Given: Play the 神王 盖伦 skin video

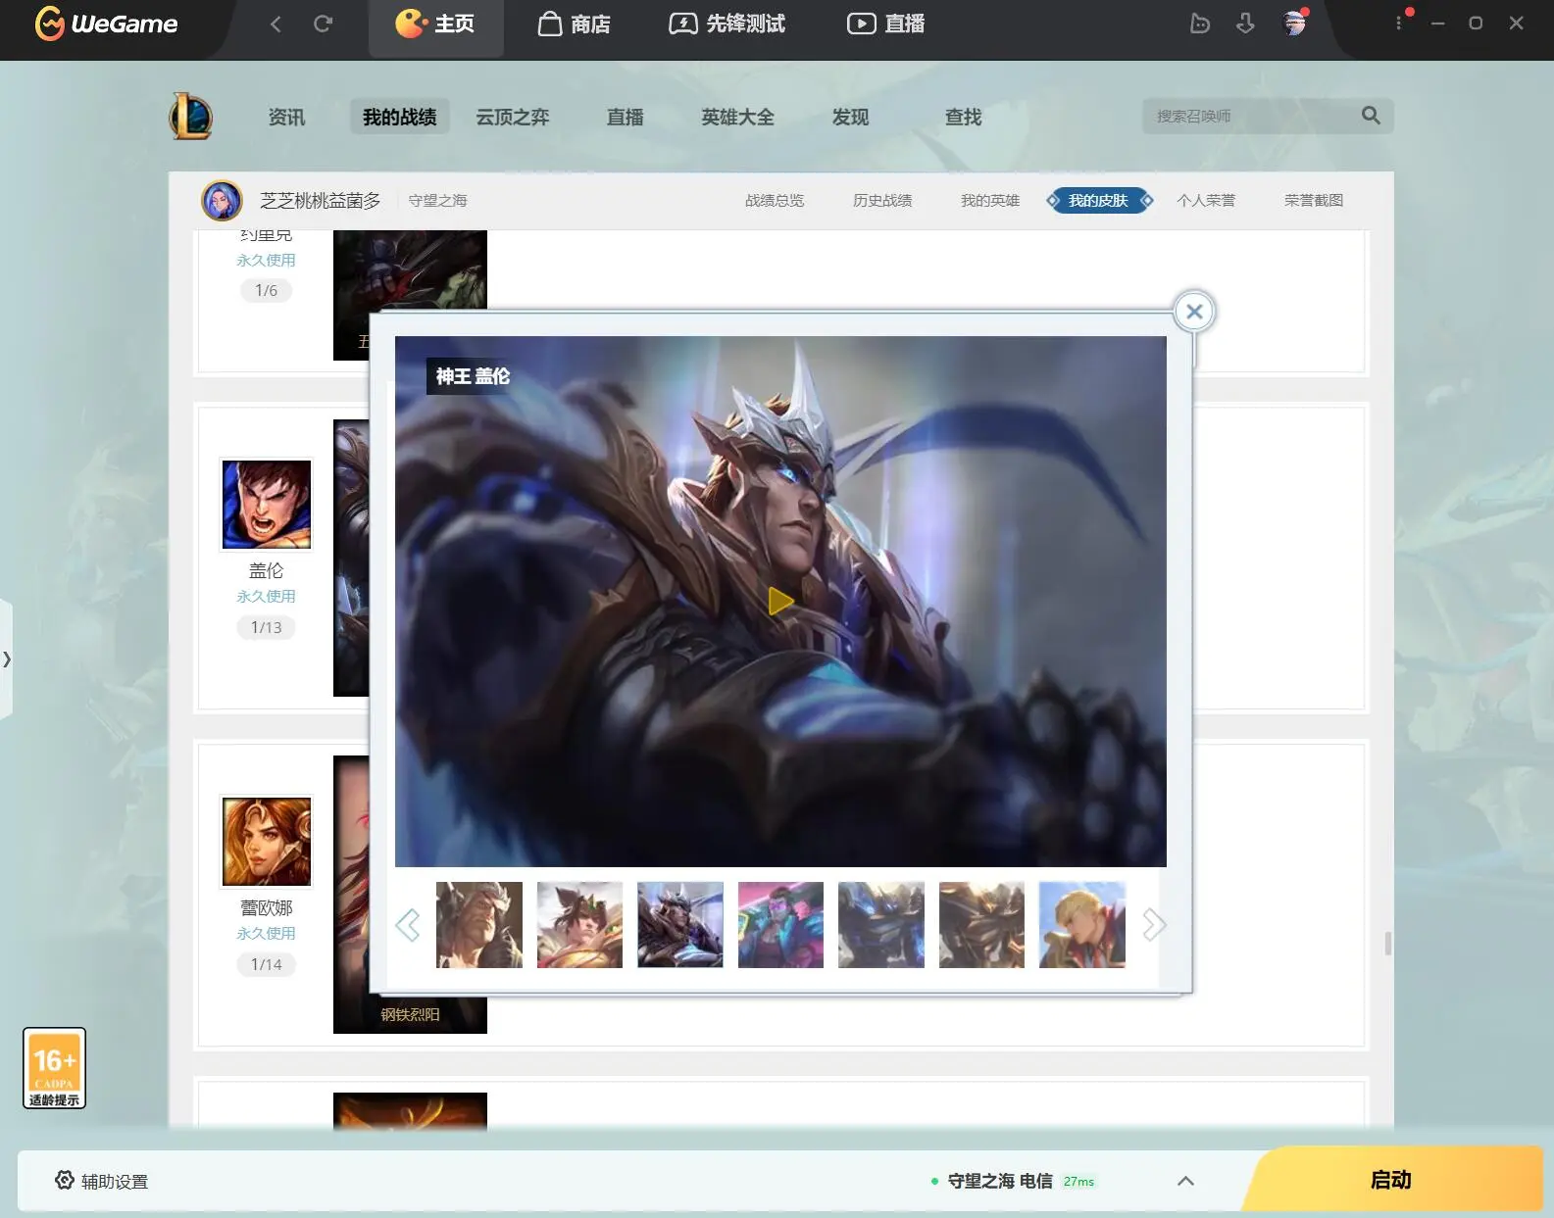Looking at the screenshot, I should click(780, 601).
